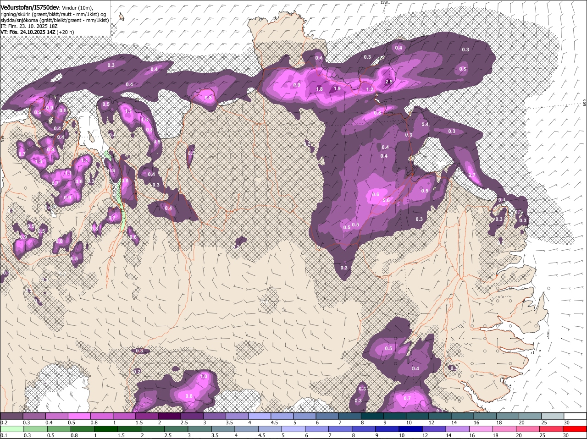Viewport: 587px width, 439px height.
Task: Pick the darkest purple swatch between 2 and 2.5
Action: (x=169, y=416)
